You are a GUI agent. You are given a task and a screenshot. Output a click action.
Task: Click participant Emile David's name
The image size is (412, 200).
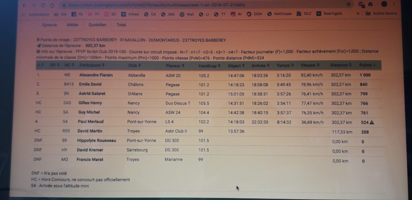click(90, 84)
